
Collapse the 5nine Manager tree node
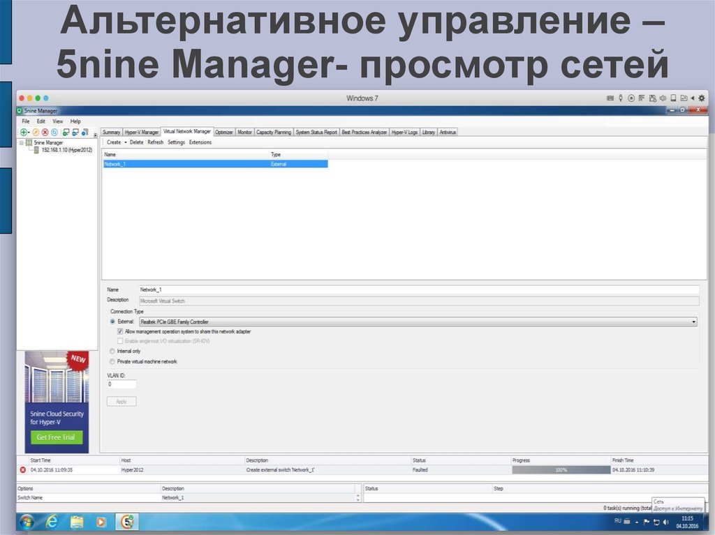(21, 142)
